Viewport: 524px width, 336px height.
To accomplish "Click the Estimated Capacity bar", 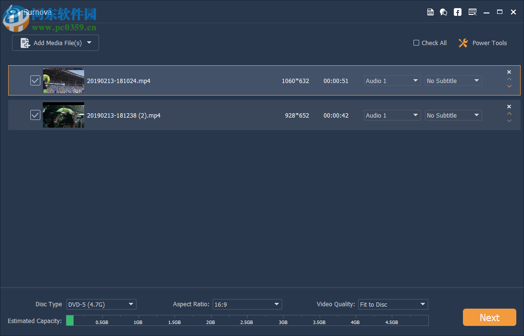I will click(247, 320).
